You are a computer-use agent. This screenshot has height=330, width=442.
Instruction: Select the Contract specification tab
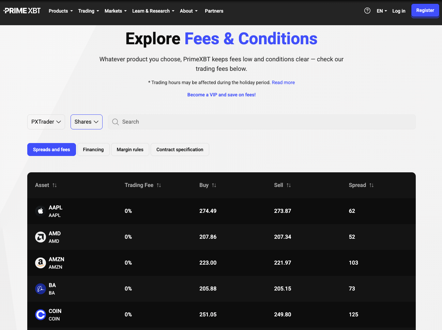click(180, 150)
